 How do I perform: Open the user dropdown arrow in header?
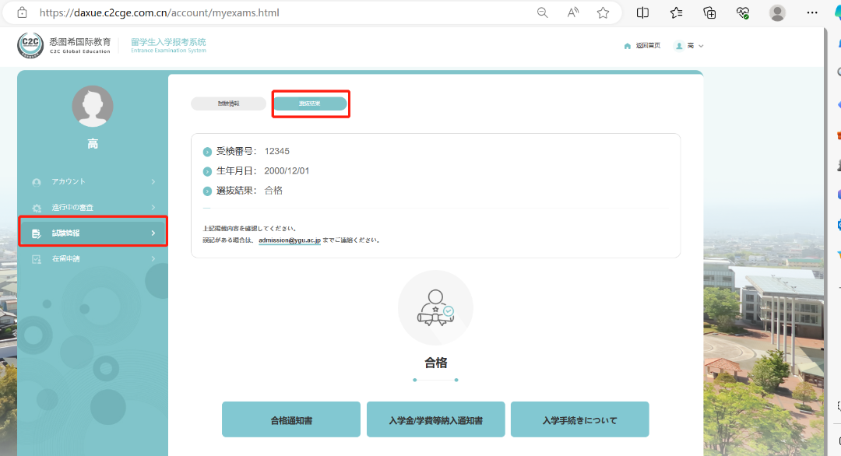pyautogui.click(x=701, y=46)
